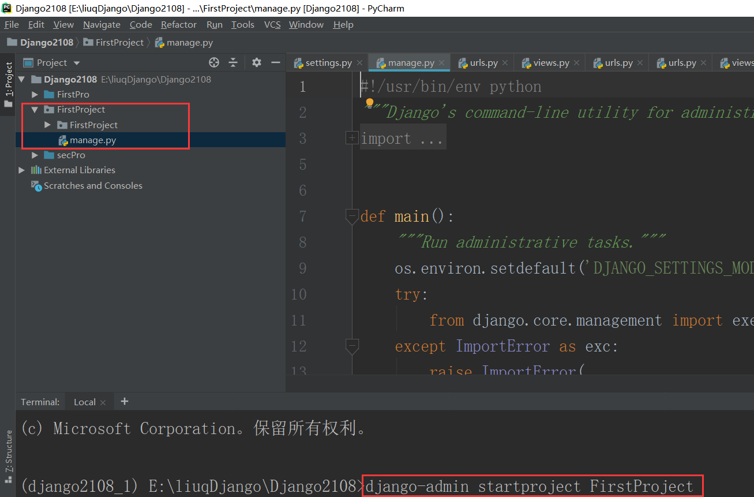Open the Window menu

tap(306, 24)
